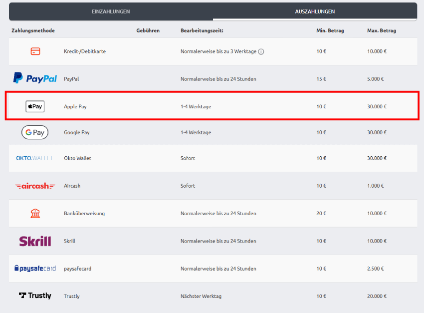The width and height of the screenshot is (424, 313).
Task: Click the Kredit-/Debitkarte method name
Action: (85, 51)
